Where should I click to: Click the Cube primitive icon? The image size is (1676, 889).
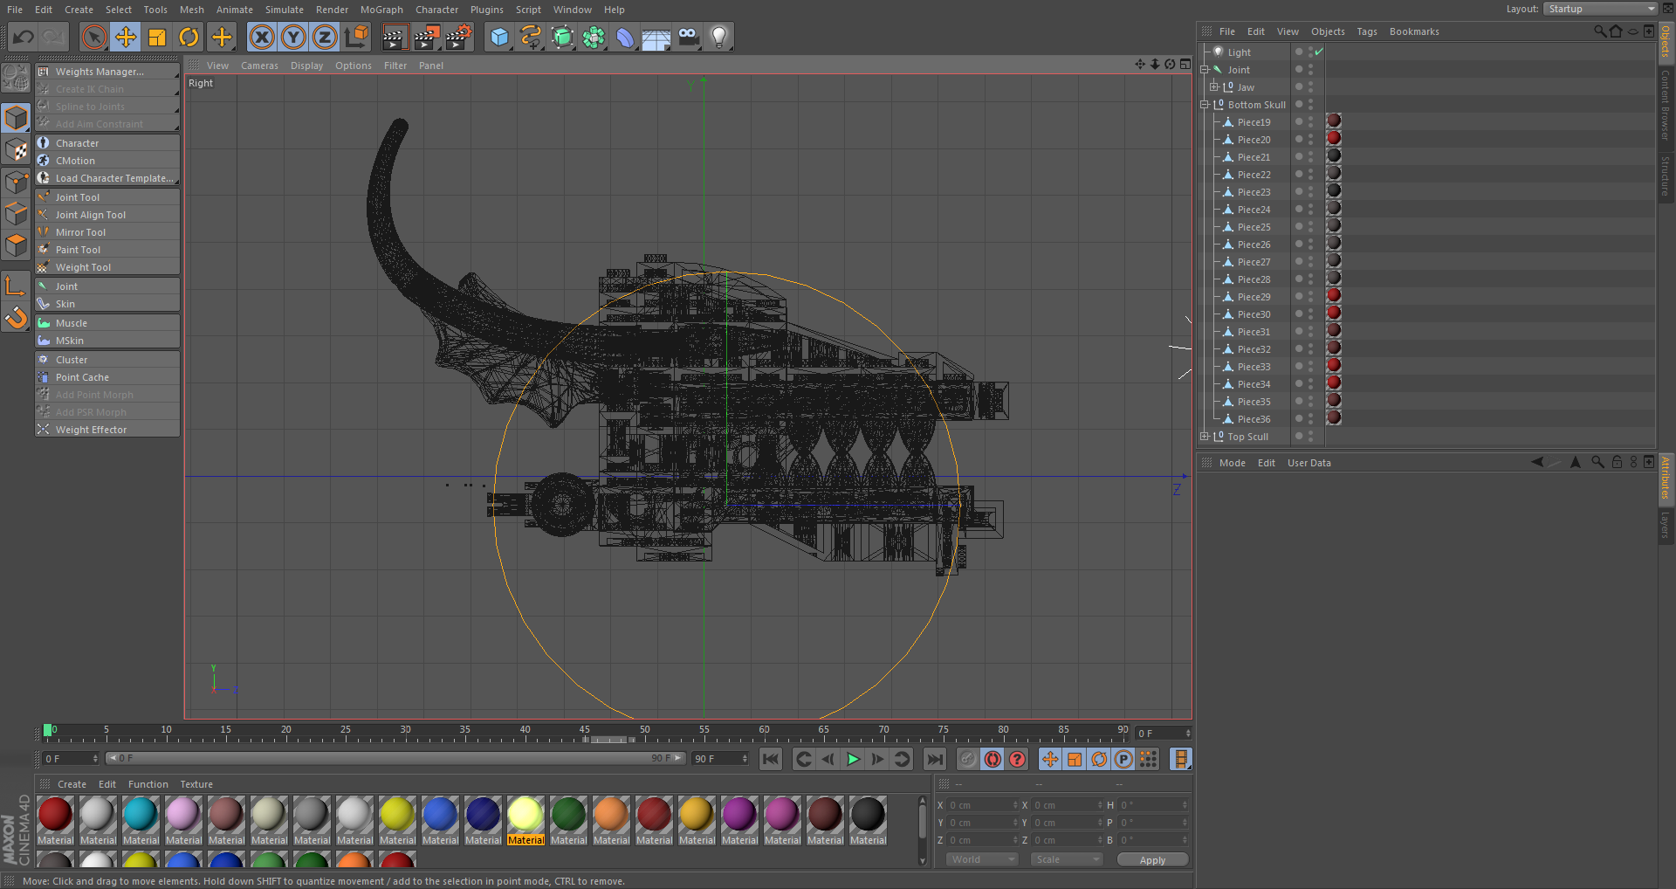498,37
